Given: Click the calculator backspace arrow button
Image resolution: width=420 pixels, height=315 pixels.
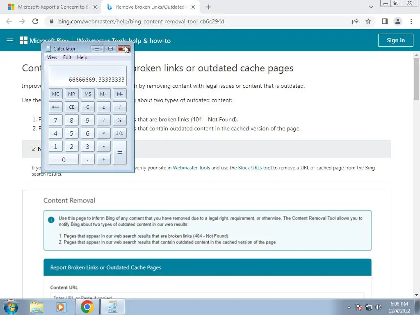Looking at the screenshot, I should [x=55, y=107].
